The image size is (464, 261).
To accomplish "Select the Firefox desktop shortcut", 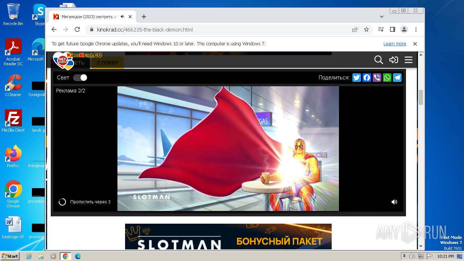I will click(x=13, y=157).
